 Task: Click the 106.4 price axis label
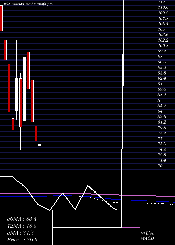(x=163, y=24)
